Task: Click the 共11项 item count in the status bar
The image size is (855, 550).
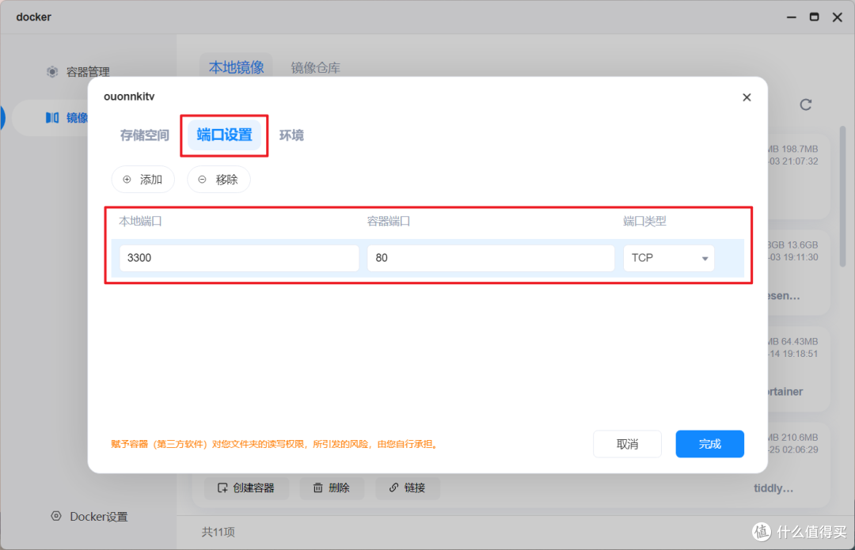Action: click(218, 532)
